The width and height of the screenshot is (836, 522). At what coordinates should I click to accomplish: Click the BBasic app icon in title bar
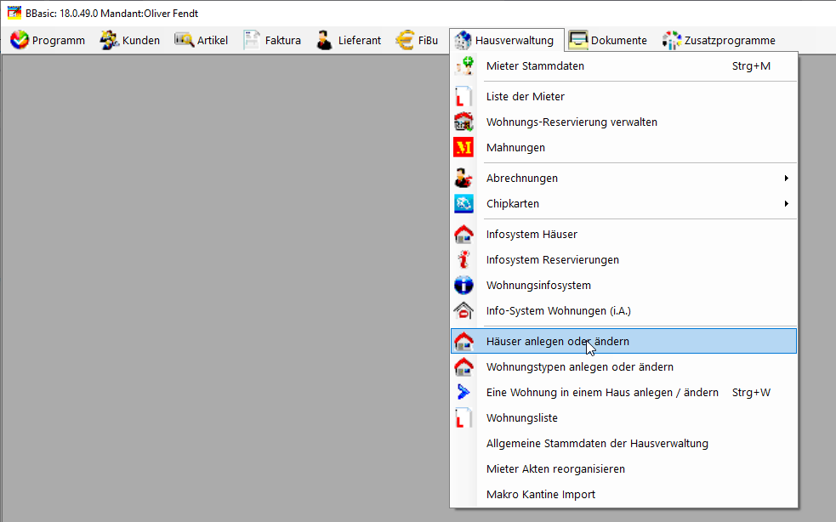14,13
